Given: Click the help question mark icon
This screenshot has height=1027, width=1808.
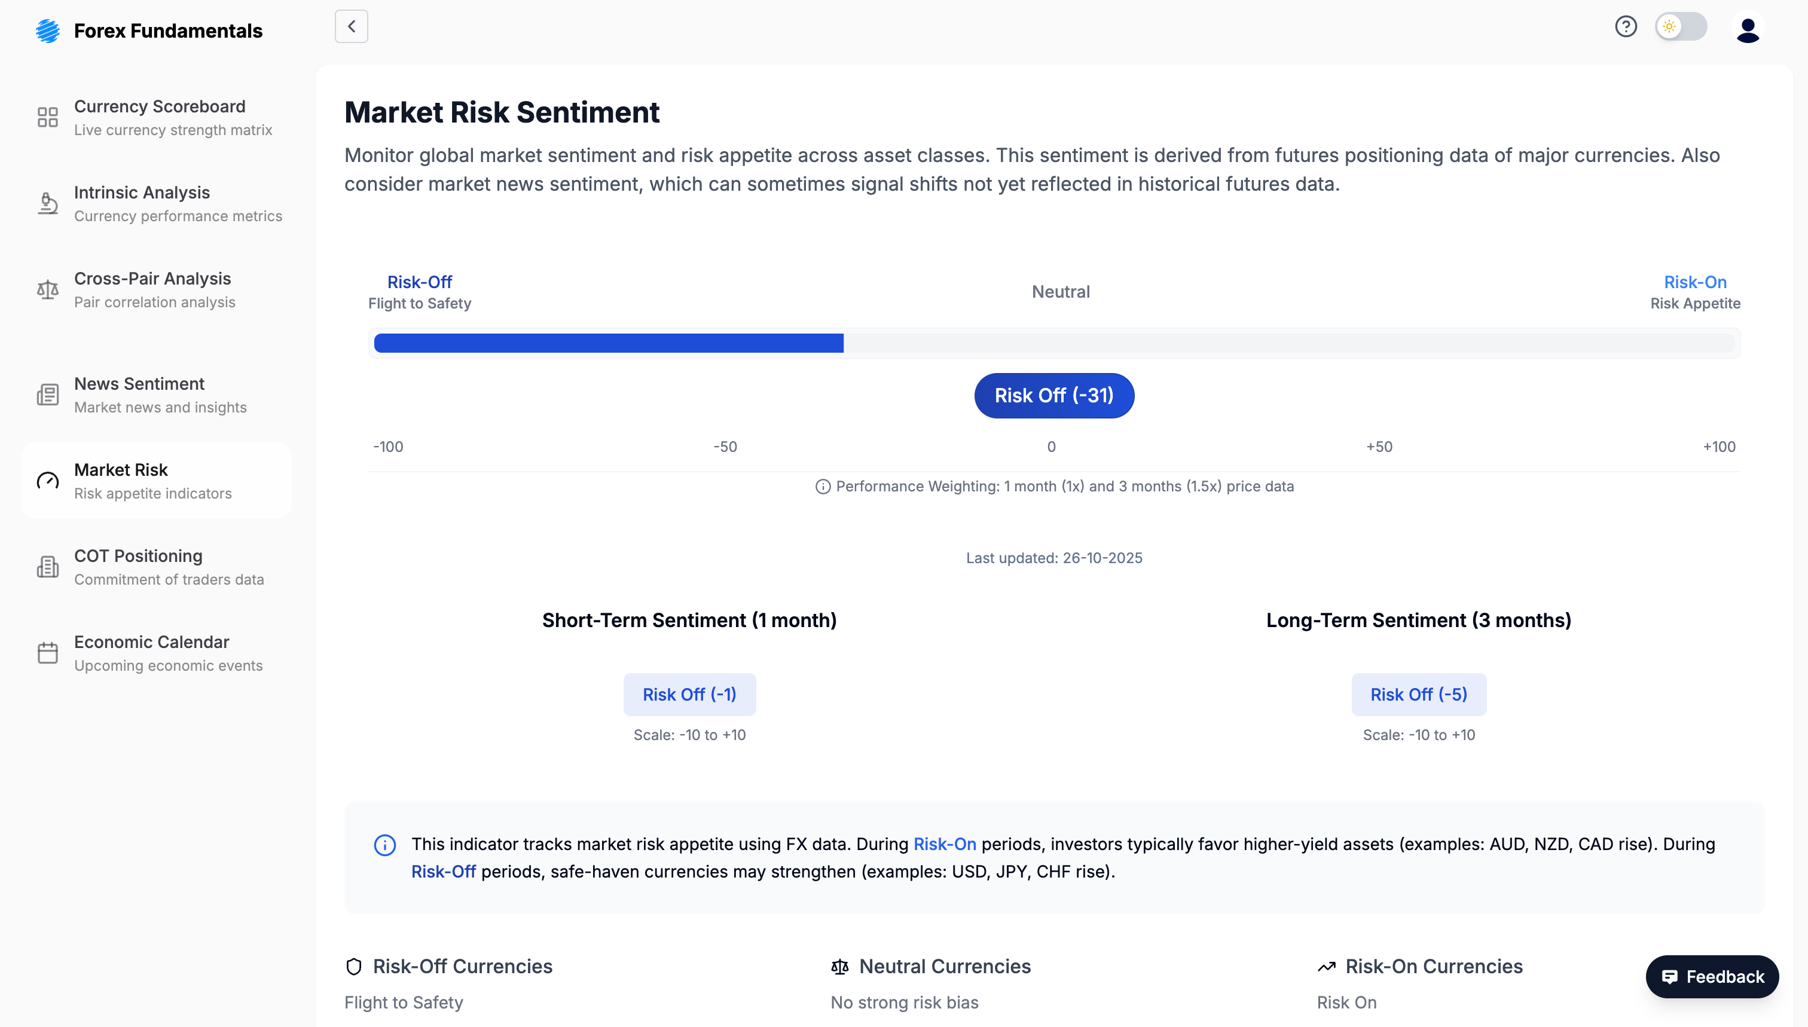Looking at the screenshot, I should 1626,26.
